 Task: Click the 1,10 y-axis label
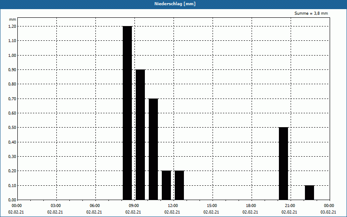[12, 41]
